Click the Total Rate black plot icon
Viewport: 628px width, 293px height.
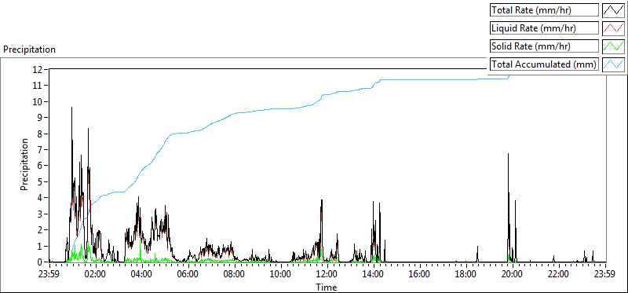(x=613, y=10)
